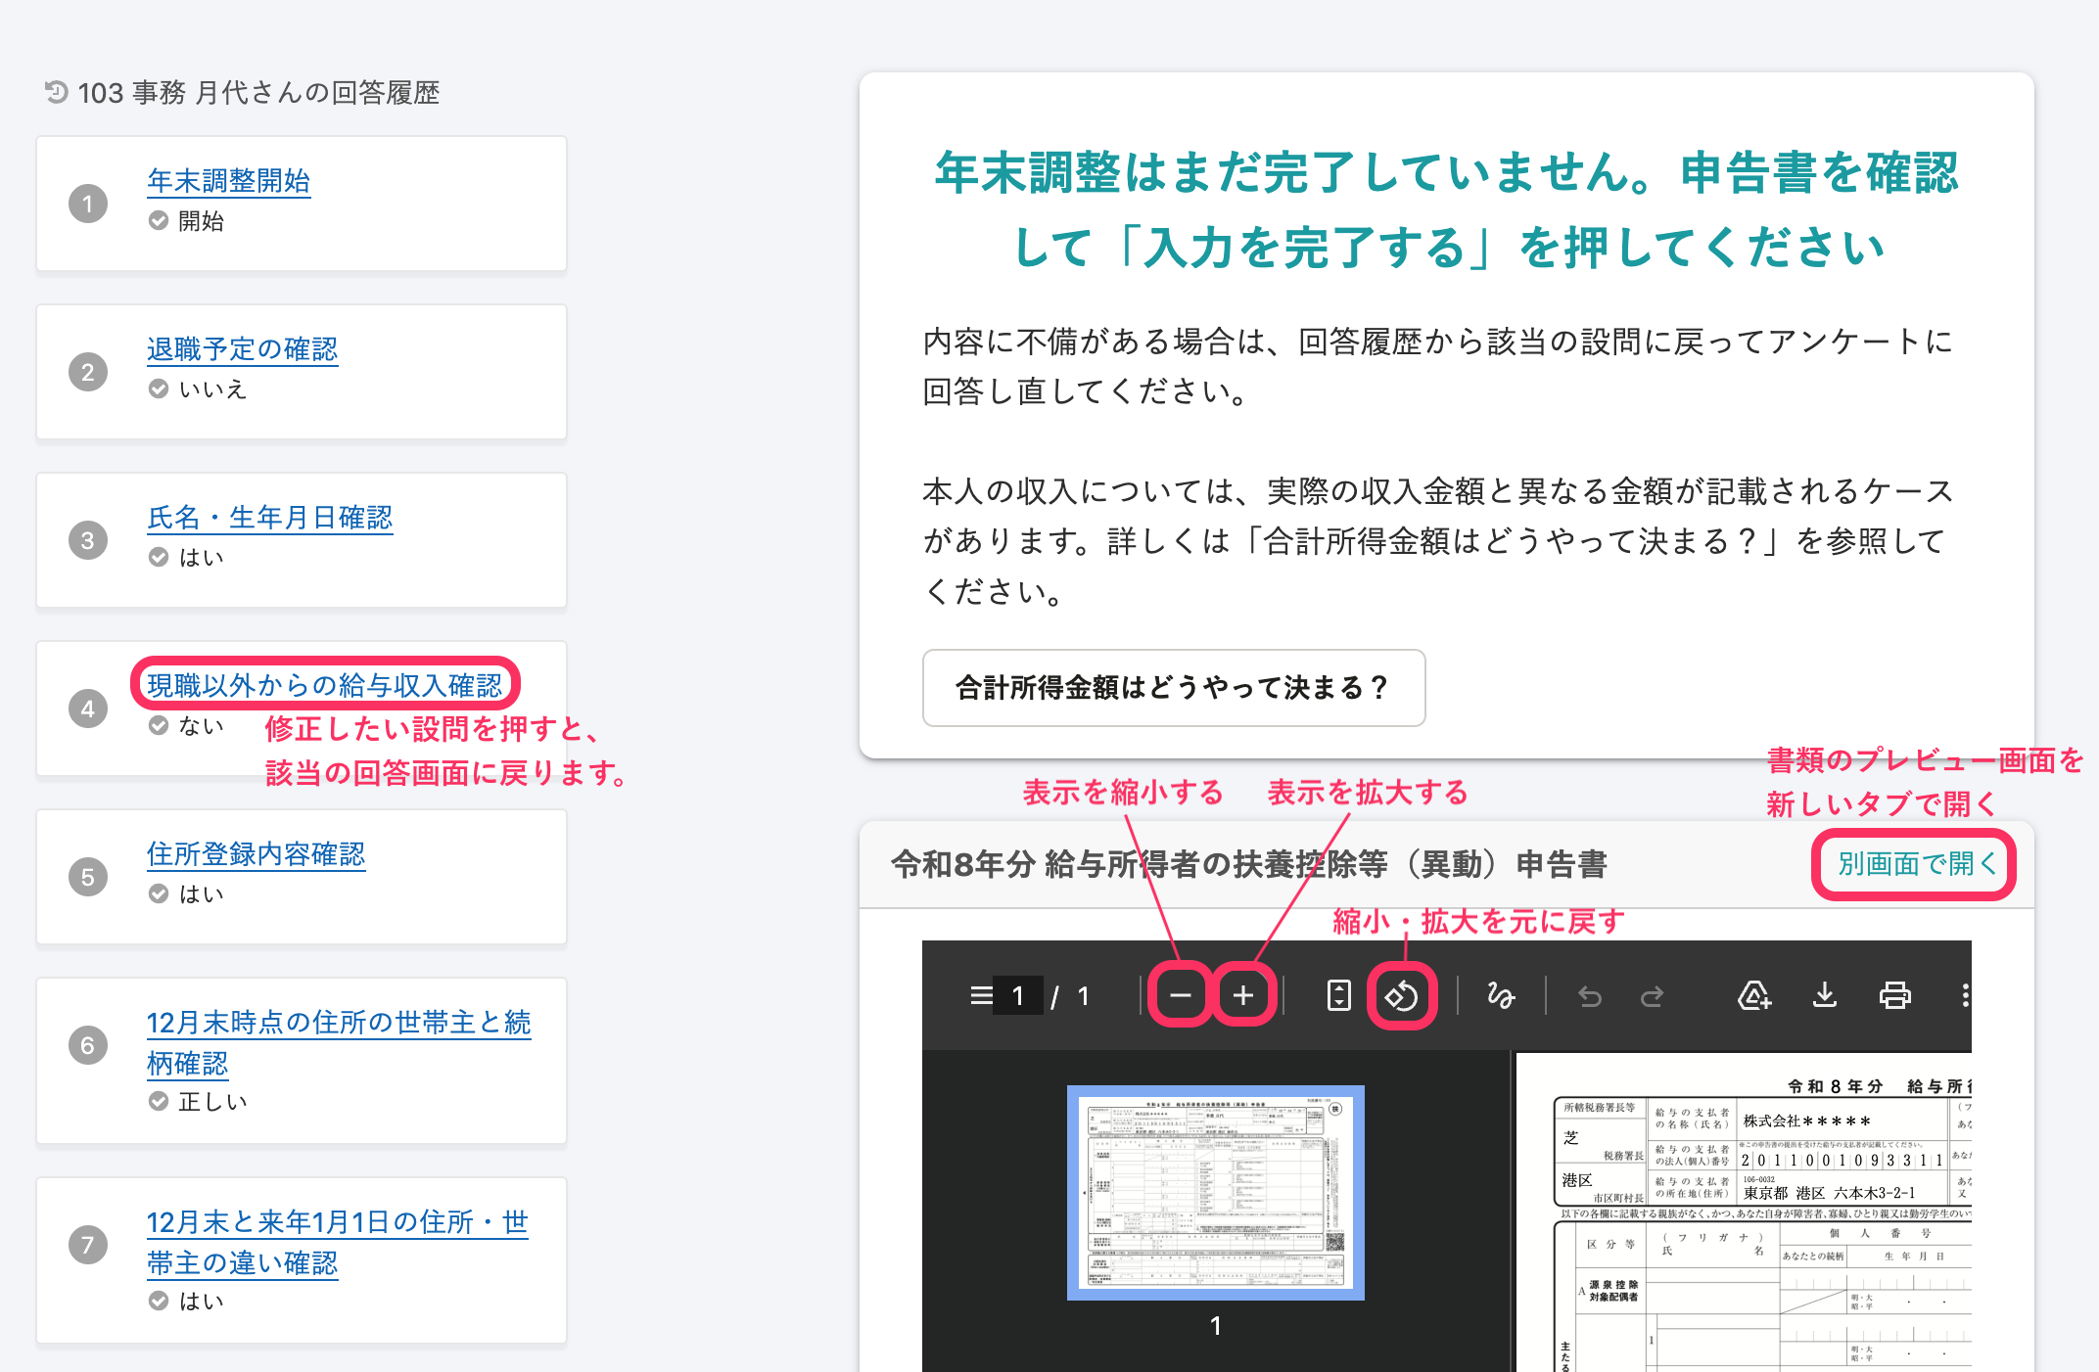Open 住所登録内容確認 link
This screenshot has height=1372, width=2099.
point(256,854)
